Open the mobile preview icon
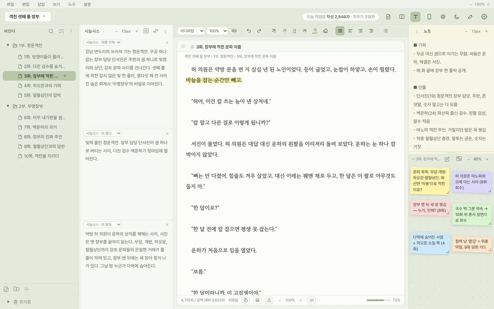The image size is (494, 309). (x=429, y=17)
